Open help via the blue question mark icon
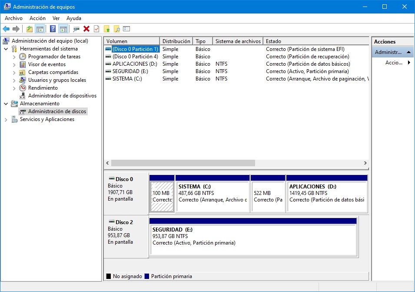The width and height of the screenshot is (415, 292). pos(53,29)
